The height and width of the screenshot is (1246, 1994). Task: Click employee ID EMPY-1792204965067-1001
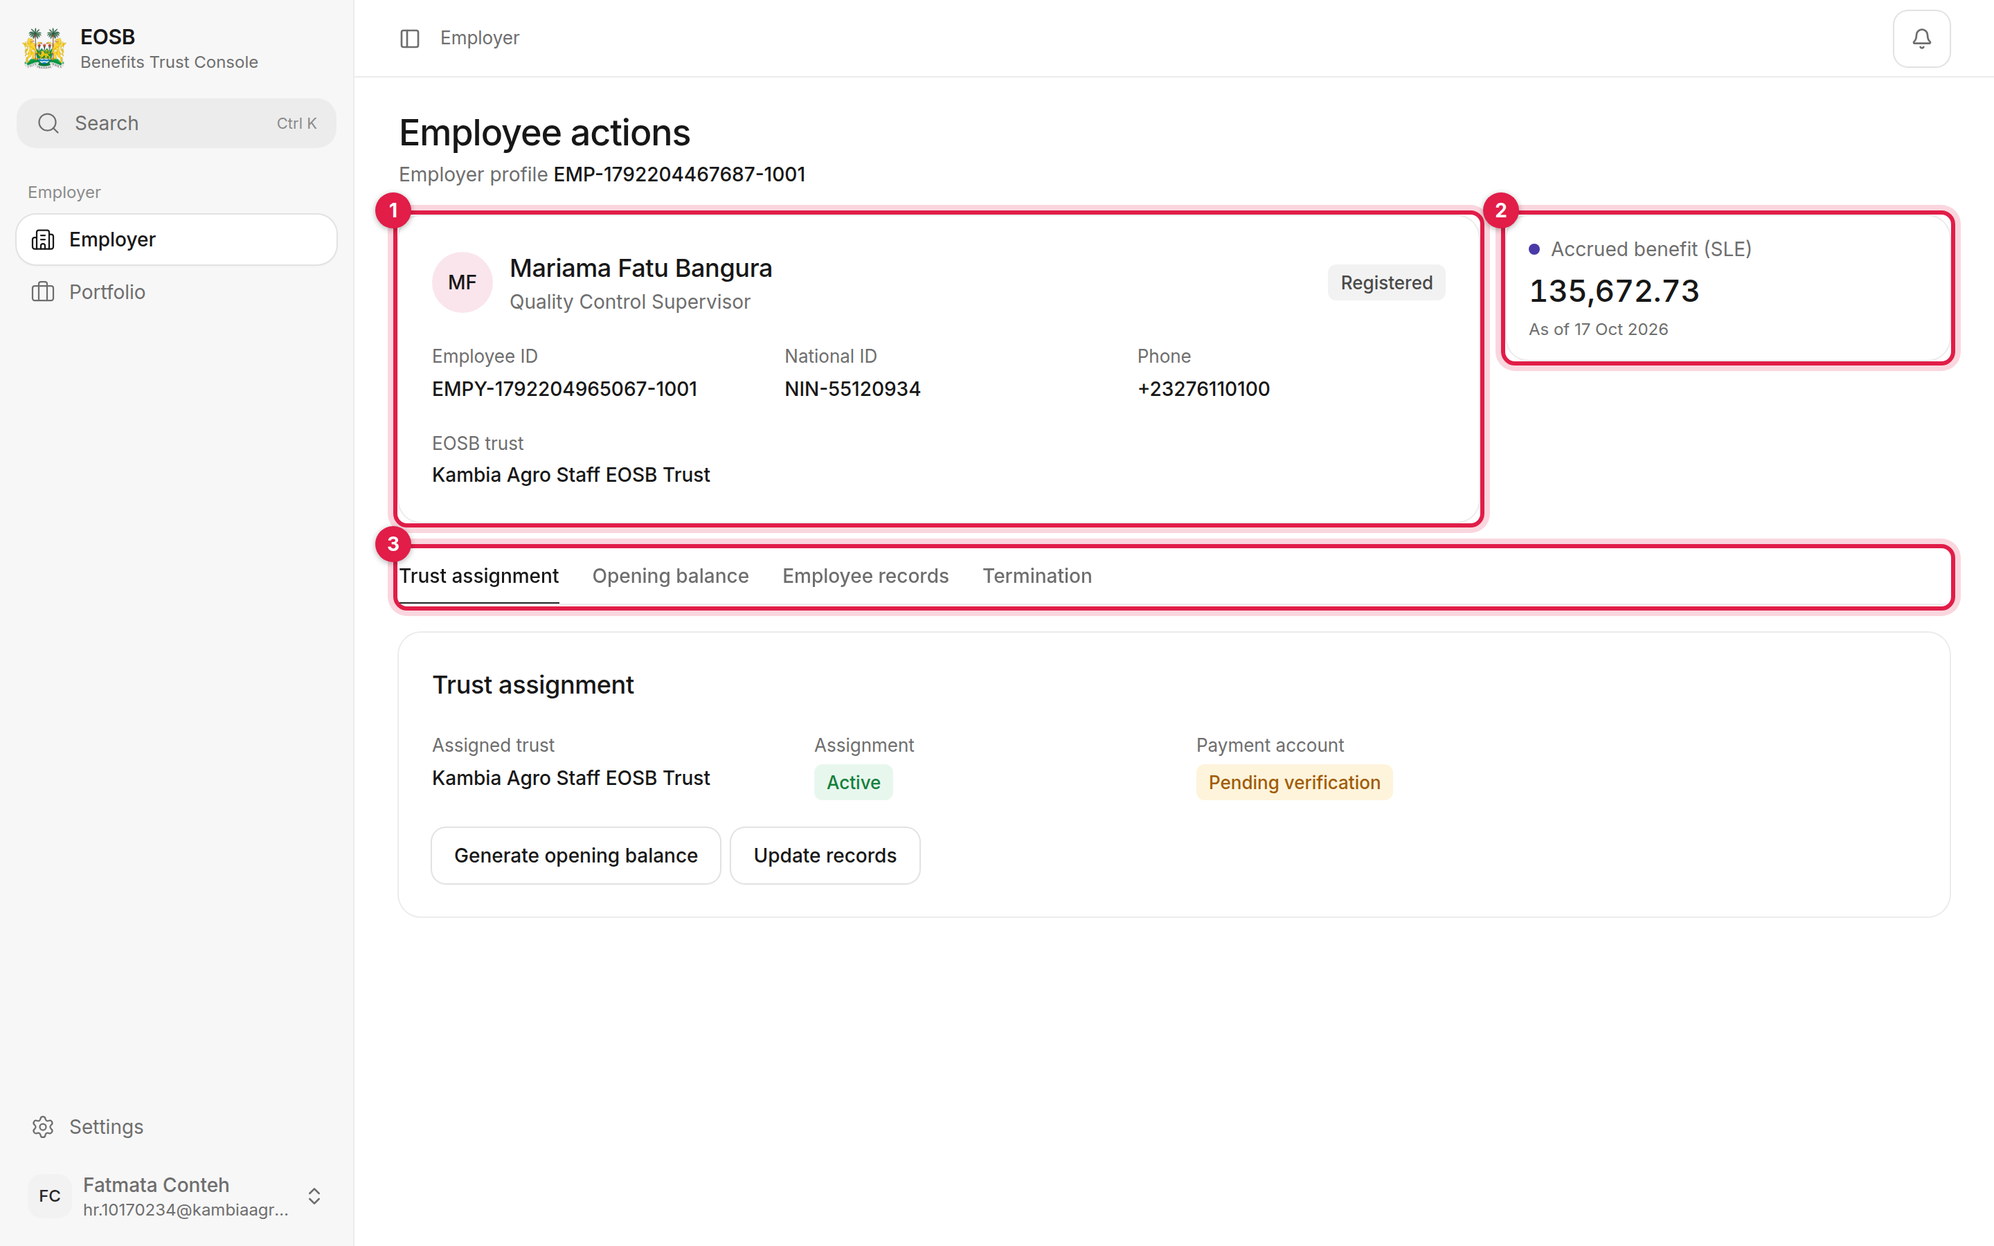pos(564,389)
